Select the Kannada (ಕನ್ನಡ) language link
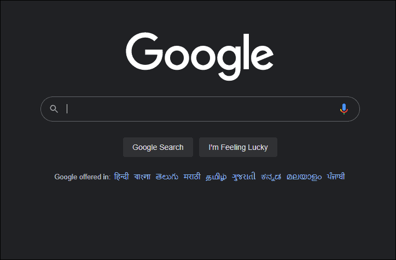 click(x=271, y=177)
